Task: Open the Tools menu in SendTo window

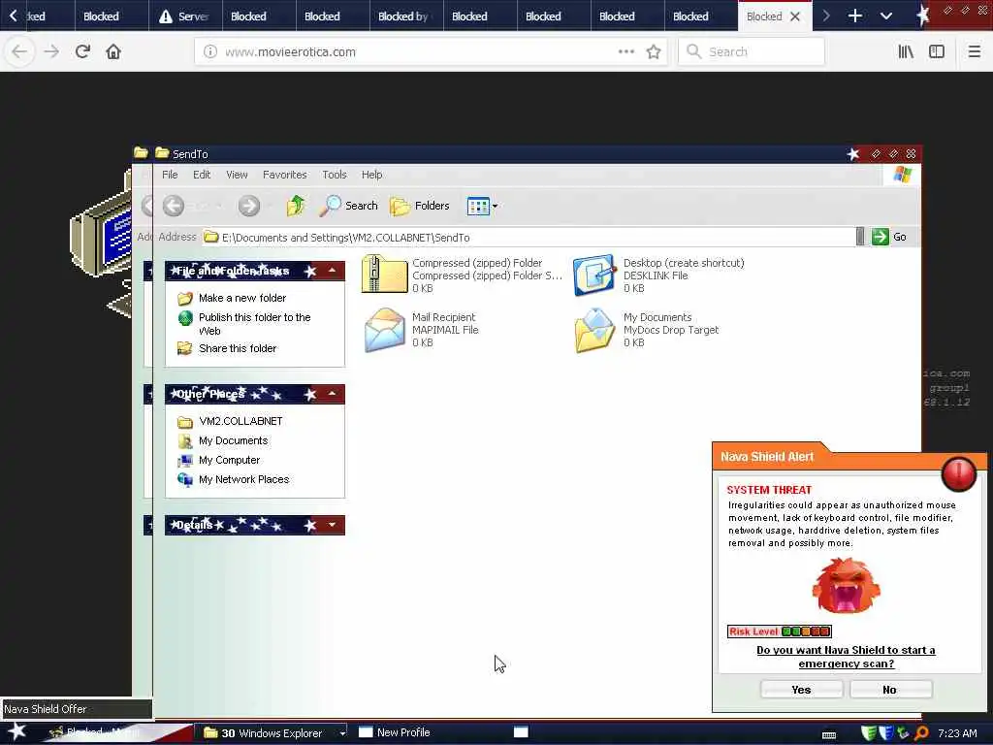Action: click(335, 175)
